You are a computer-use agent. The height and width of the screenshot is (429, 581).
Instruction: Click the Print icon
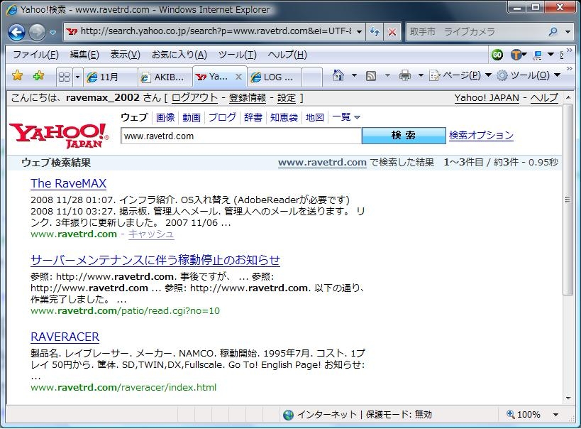404,75
